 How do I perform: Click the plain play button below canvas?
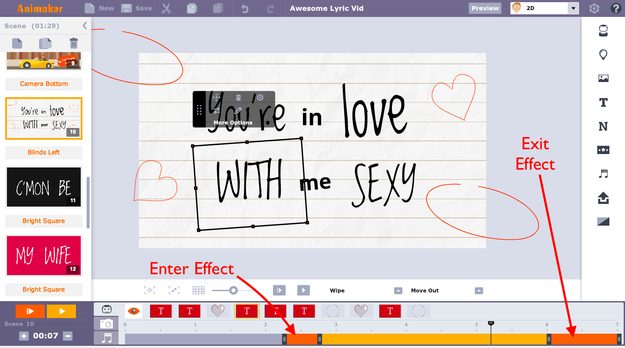coord(303,290)
